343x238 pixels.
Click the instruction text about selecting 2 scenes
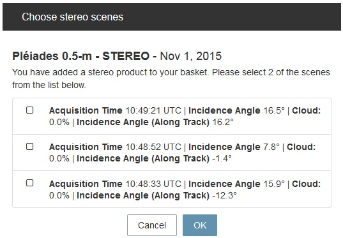[171, 78]
